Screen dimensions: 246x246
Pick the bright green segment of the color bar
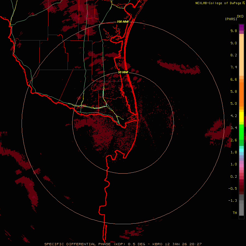click(x=241, y=132)
